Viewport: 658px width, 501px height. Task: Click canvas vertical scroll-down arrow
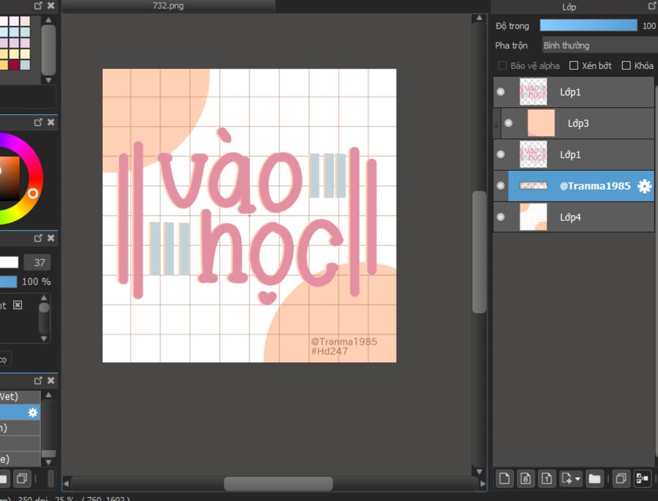click(479, 472)
